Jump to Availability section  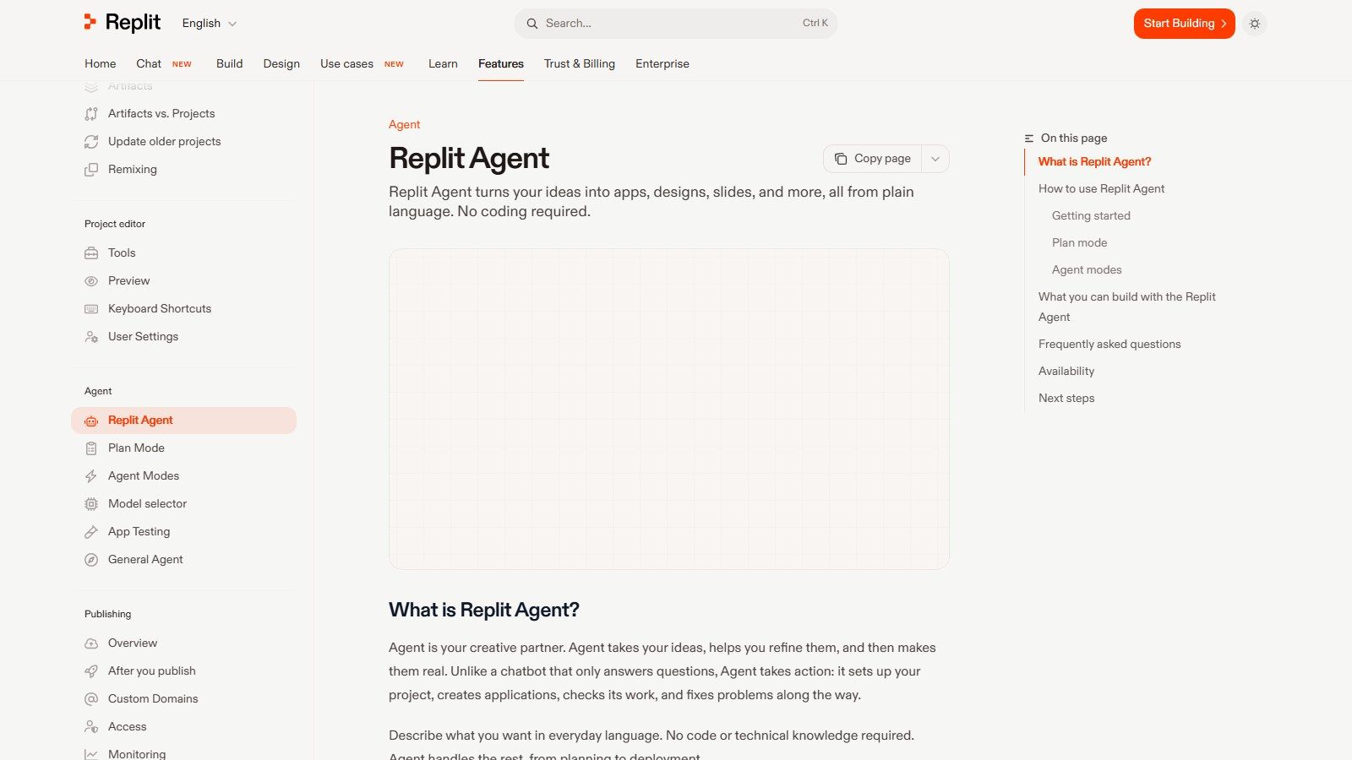1066,372
